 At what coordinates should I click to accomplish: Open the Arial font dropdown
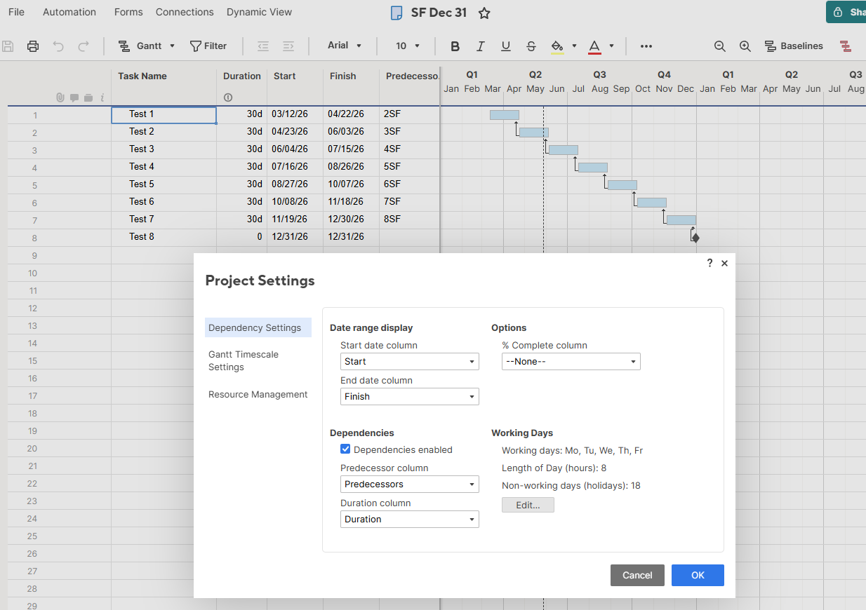tap(345, 46)
